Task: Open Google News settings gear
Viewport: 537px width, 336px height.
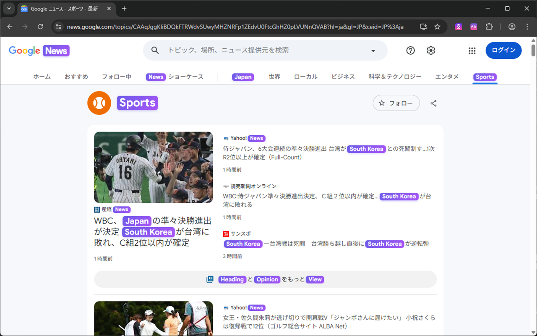Action: tap(430, 50)
